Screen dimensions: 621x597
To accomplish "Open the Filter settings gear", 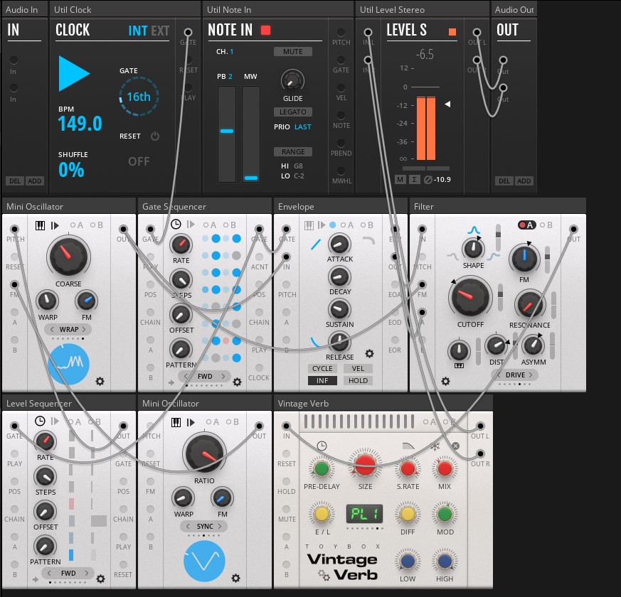I will (x=445, y=381).
